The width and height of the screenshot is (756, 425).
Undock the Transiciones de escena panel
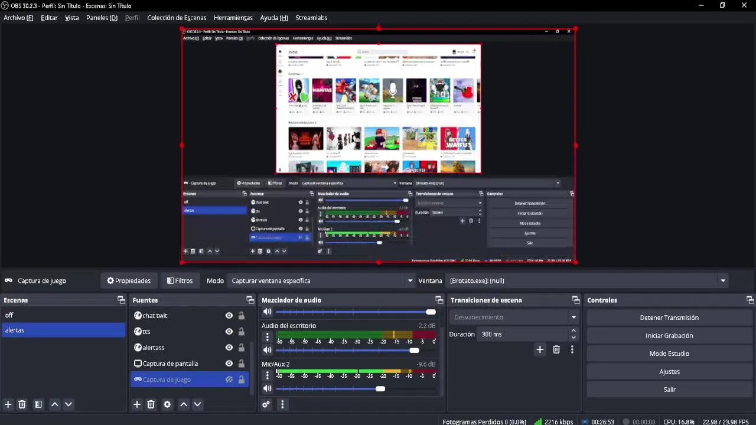click(x=576, y=300)
